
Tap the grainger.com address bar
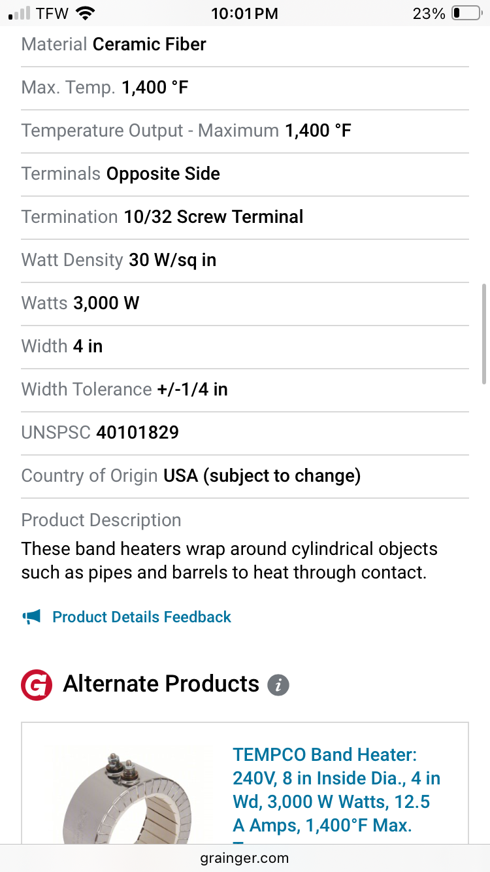pyautogui.click(x=245, y=858)
